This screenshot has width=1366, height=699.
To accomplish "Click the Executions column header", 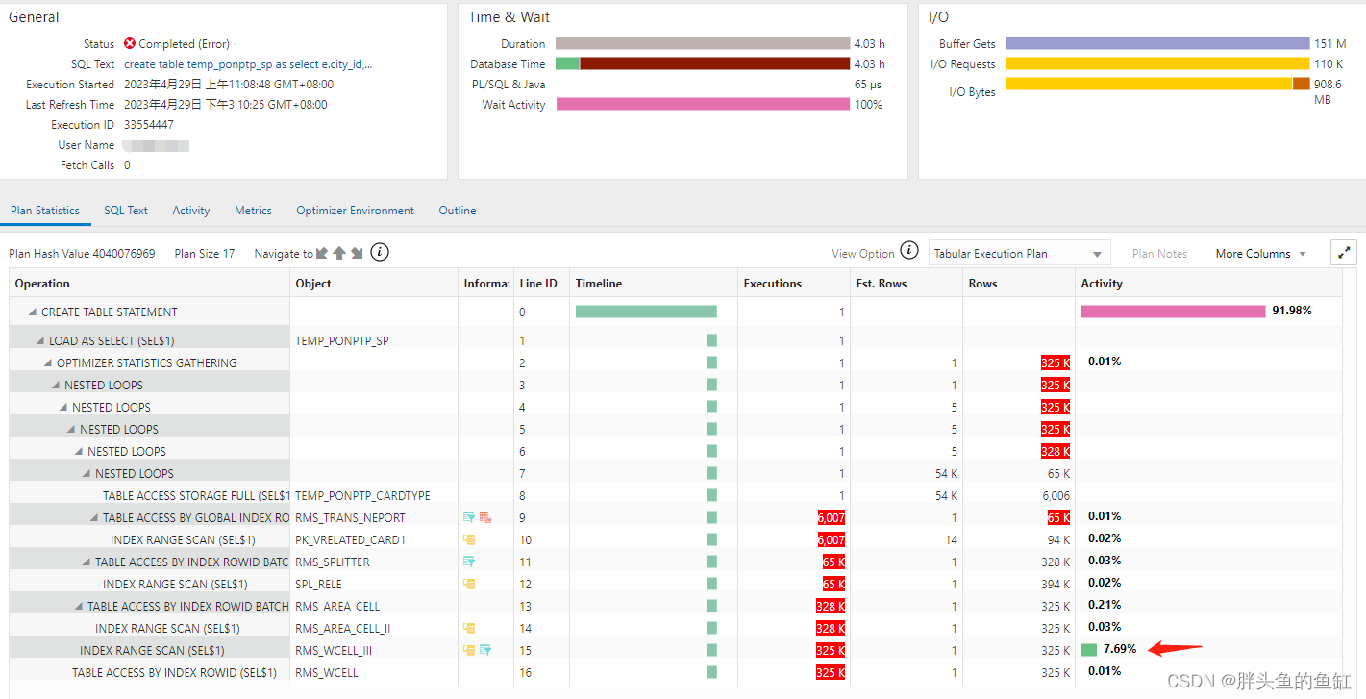I will coord(793,283).
